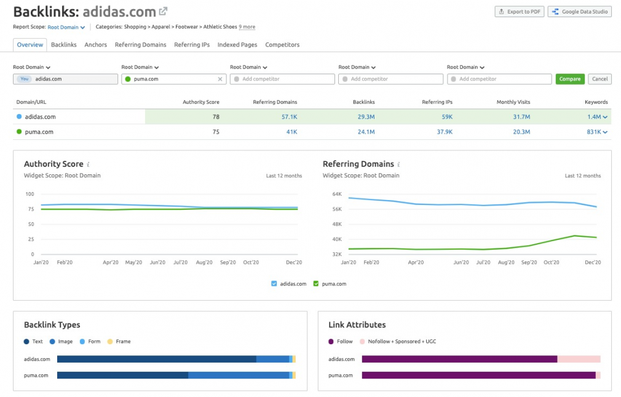Click puma.com Referring IPs value 37.9K
This screenshot has width=621, height=397.
pyautogui.click(x=445, y=132)
